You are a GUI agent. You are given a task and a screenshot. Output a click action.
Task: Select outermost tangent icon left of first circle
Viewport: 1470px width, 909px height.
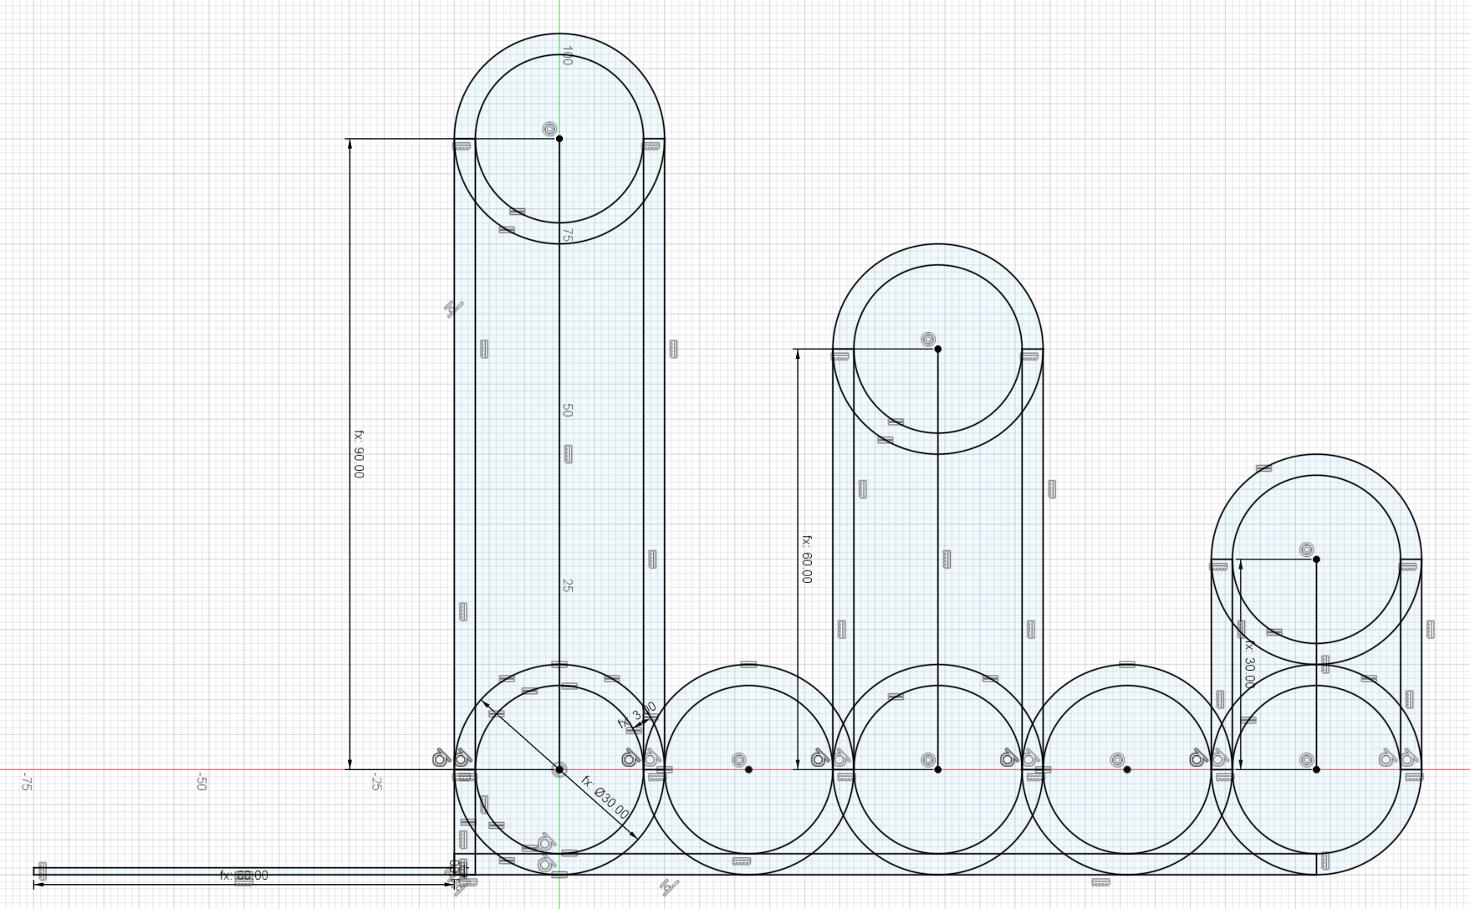click(x=441, y=759)
